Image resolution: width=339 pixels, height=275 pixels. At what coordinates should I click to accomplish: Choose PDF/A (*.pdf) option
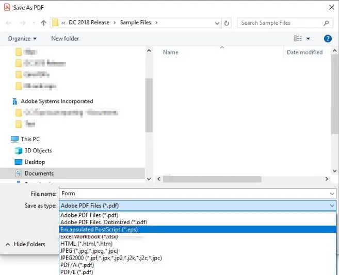[x=198, y=265]
